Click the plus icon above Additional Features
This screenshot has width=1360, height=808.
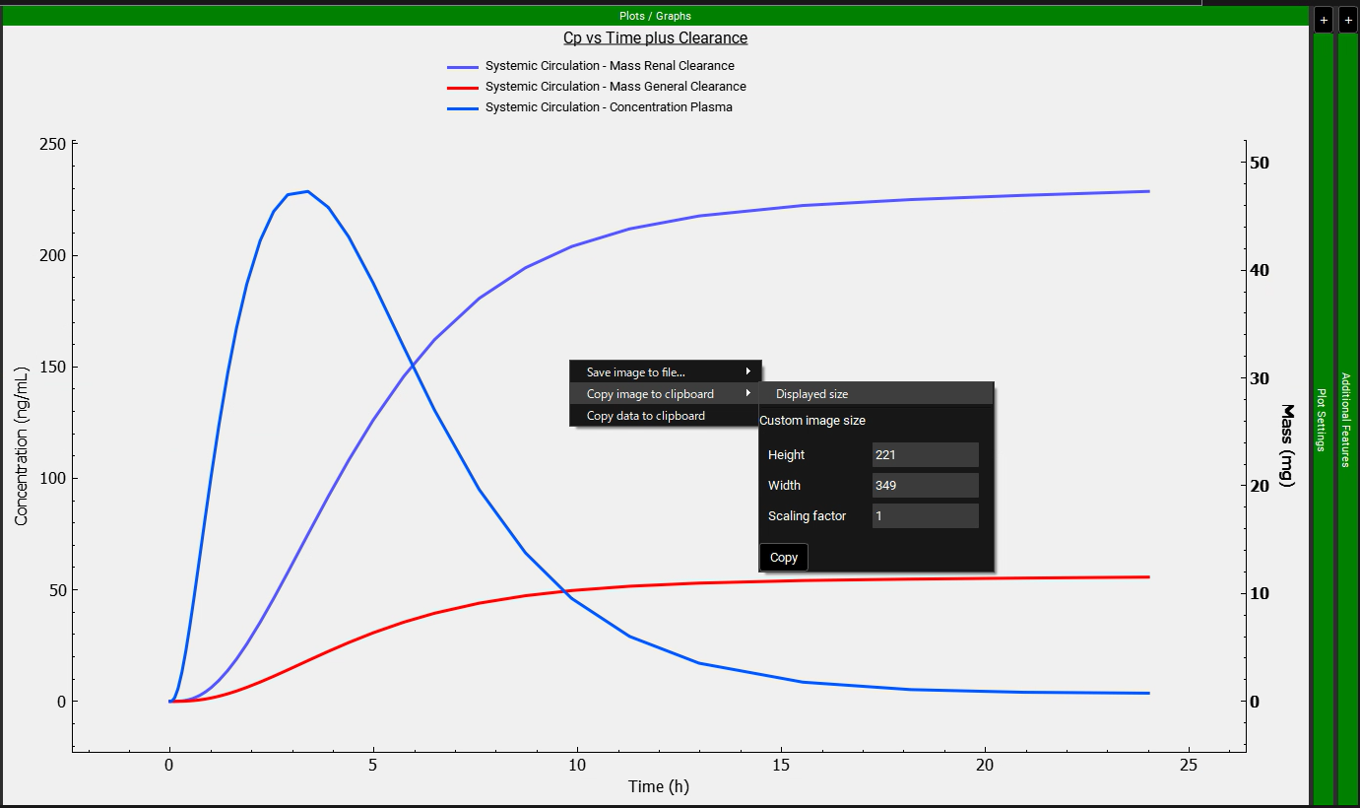[1347, 20]
